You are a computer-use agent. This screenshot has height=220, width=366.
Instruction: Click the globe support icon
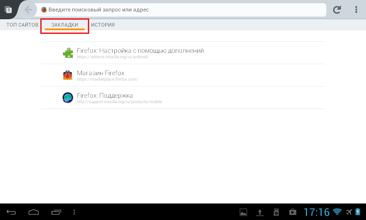(x=68, y=98)
